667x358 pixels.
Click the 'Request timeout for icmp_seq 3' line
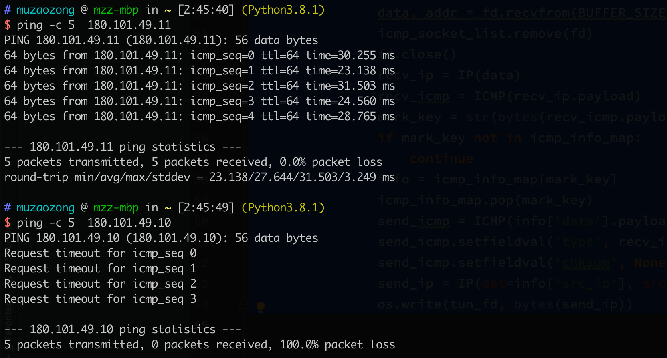[100, 299]
